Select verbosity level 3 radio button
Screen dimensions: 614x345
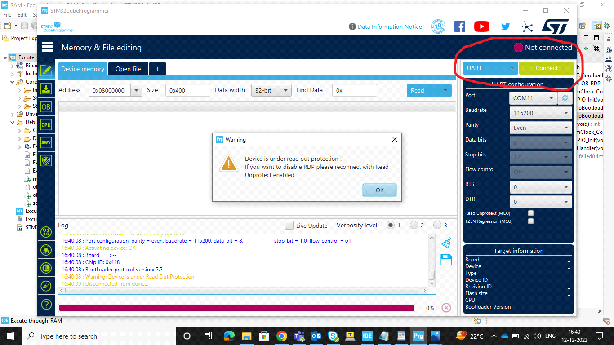(438, 225)
